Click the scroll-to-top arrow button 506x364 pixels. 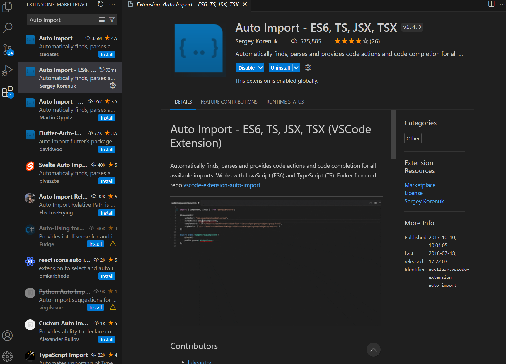pyautogui.click(x=374, y=350)
